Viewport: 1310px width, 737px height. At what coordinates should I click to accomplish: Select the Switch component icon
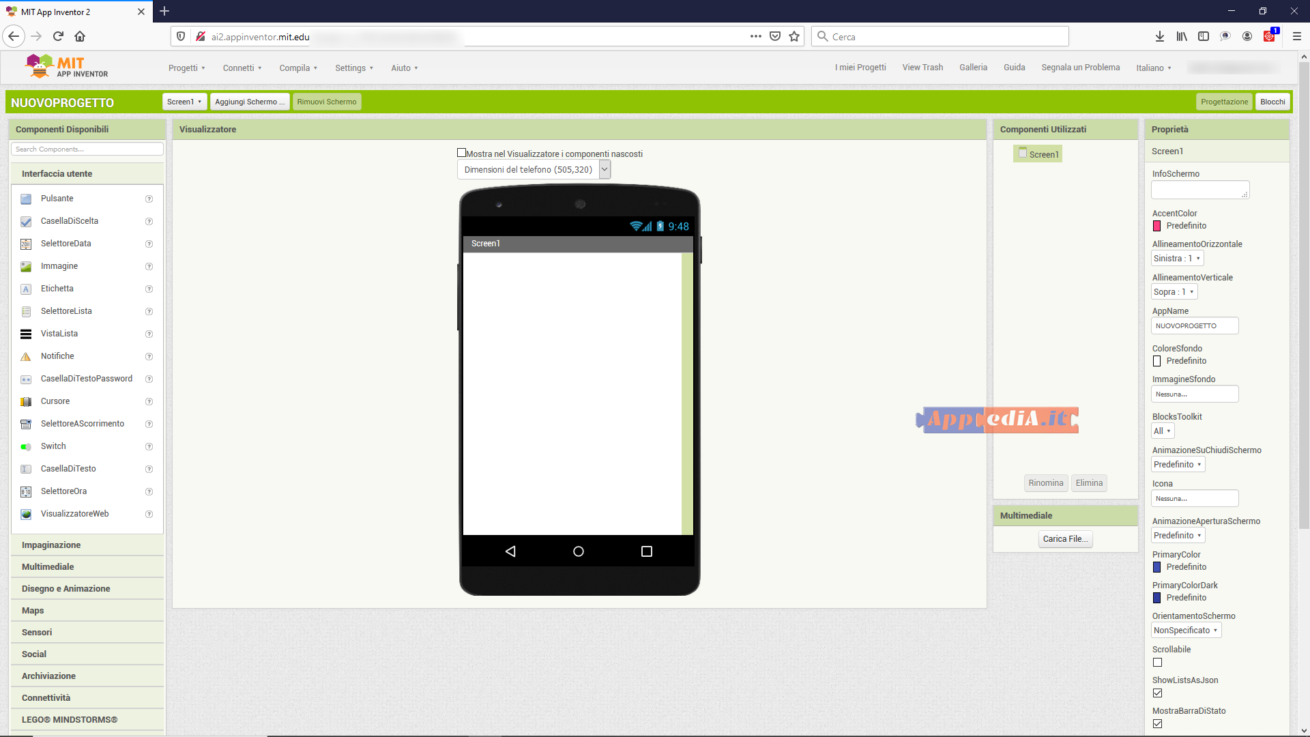pos(26,447)
